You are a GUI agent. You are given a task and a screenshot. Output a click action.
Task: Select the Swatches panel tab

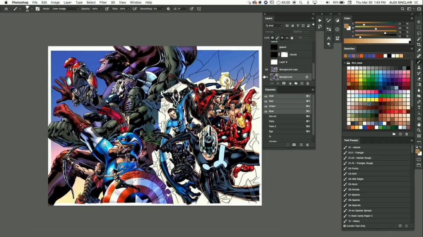tap(349, 49)
